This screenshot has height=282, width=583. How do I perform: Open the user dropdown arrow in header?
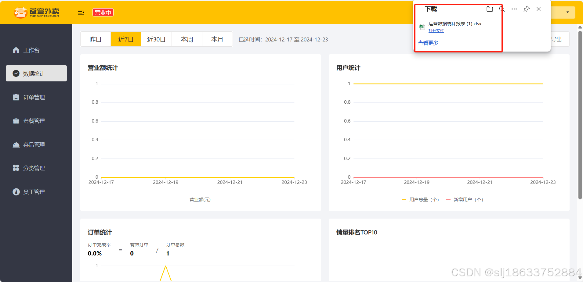[568, 12]
